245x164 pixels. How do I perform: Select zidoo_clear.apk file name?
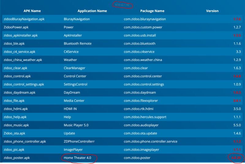[16, 68]
